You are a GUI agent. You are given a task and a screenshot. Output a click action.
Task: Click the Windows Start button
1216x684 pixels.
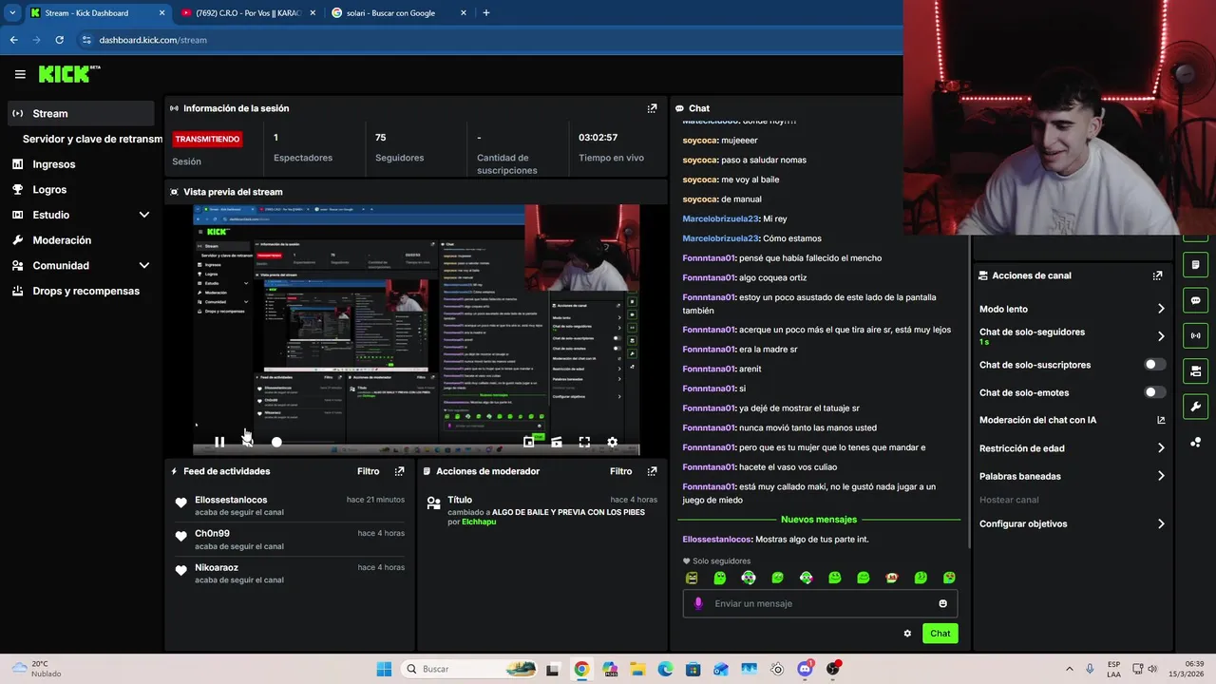tap(384, 669)
